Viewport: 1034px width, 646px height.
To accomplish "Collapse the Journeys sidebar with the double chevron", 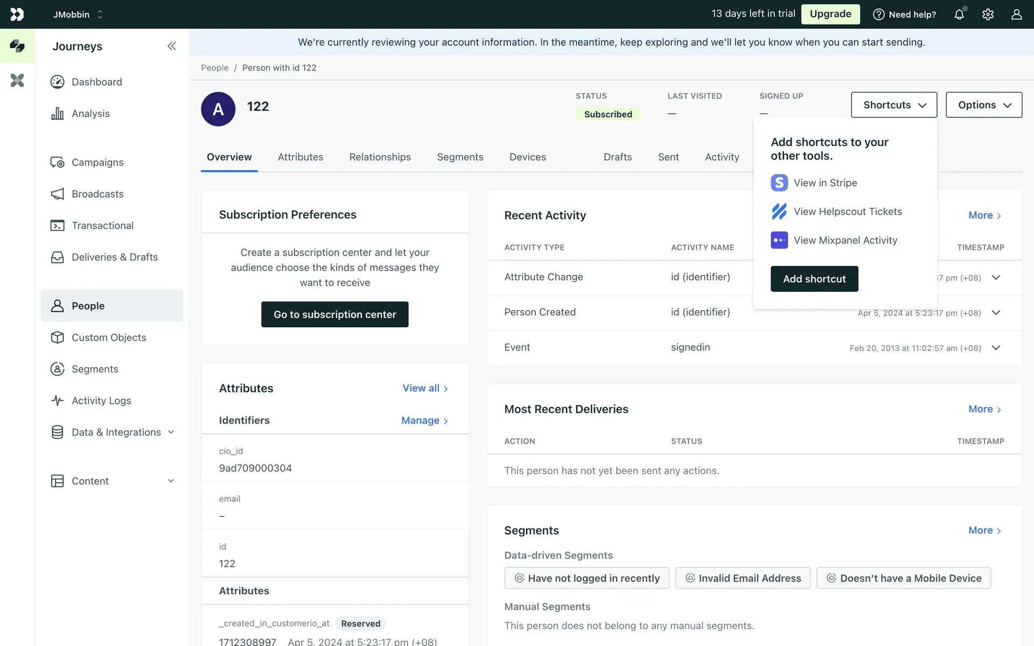I will pos(171,46).
